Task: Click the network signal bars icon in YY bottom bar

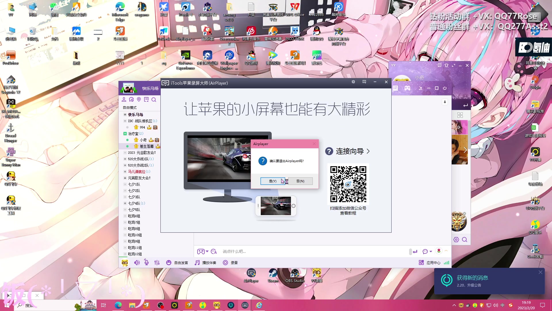Action: (446, 263)
